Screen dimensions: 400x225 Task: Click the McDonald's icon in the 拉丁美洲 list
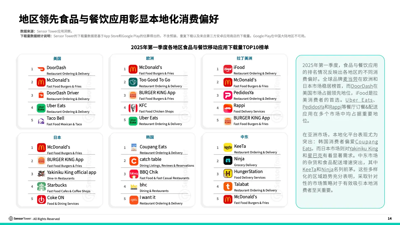click(x=228, y=82)
